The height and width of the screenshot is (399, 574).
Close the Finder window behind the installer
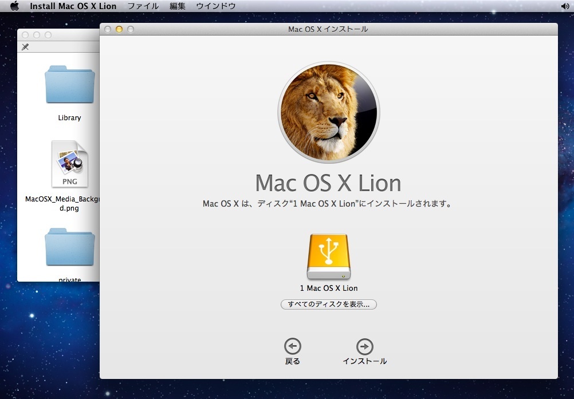point(25,35)
